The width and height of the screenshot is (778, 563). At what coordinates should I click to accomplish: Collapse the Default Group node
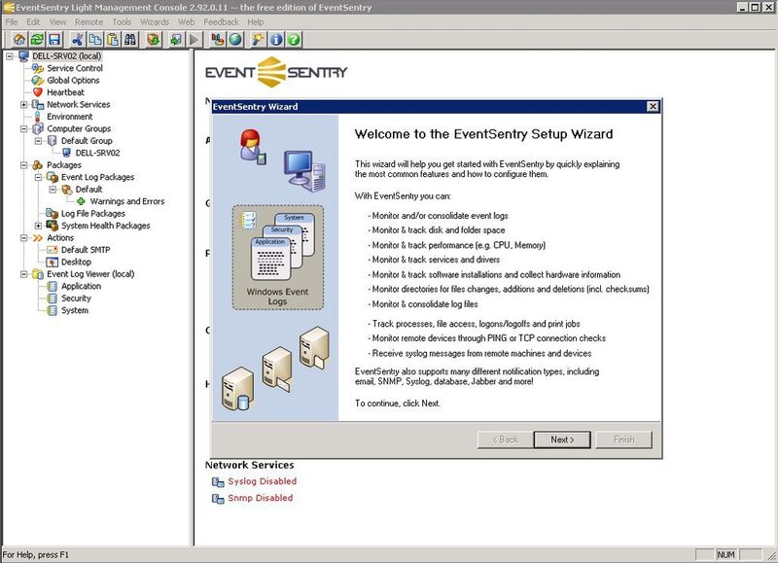38,141
